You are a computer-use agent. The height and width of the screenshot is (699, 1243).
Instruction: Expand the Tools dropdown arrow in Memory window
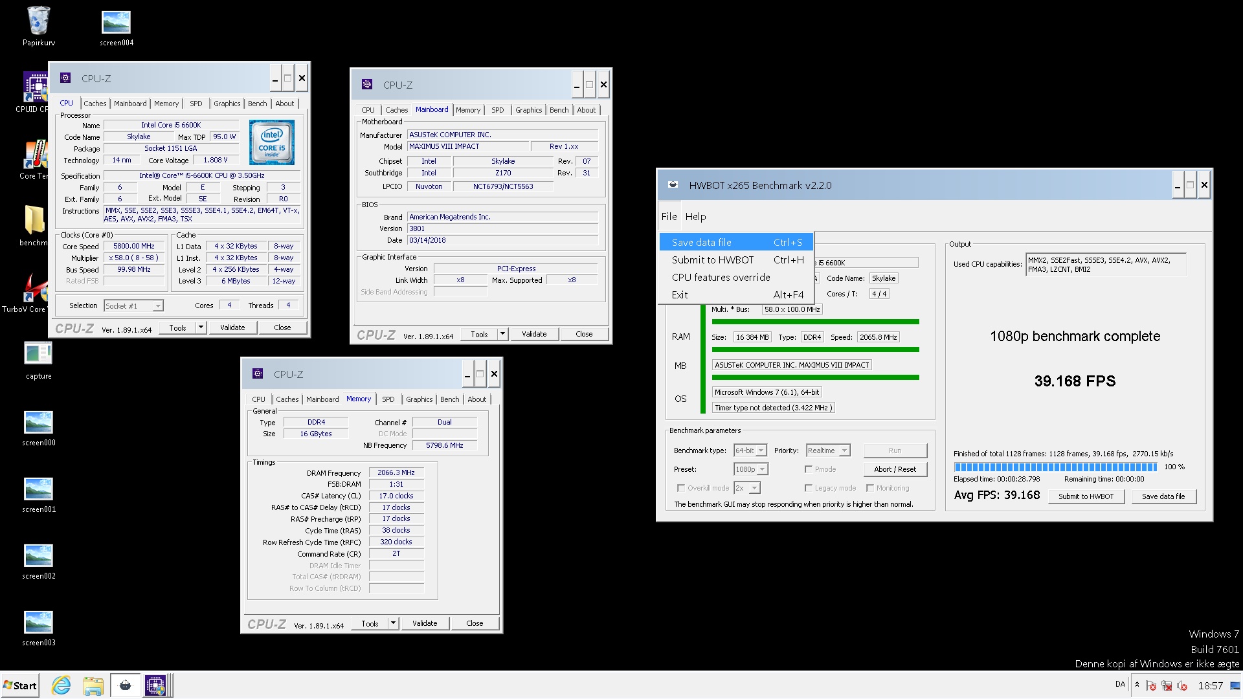point(393,623)
